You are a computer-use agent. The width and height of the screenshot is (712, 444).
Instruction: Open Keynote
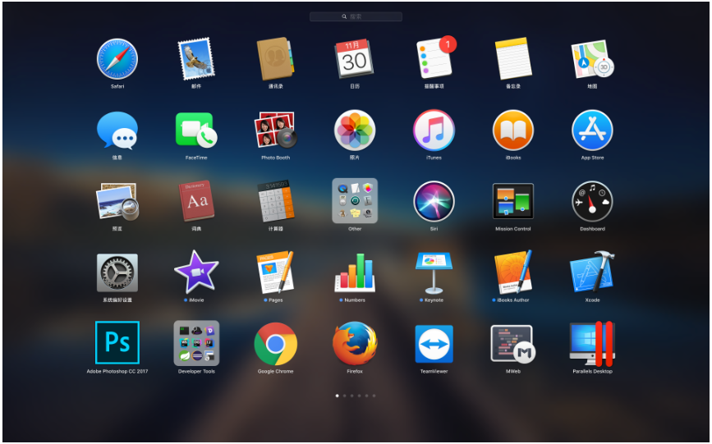click(x=434, y=272)
